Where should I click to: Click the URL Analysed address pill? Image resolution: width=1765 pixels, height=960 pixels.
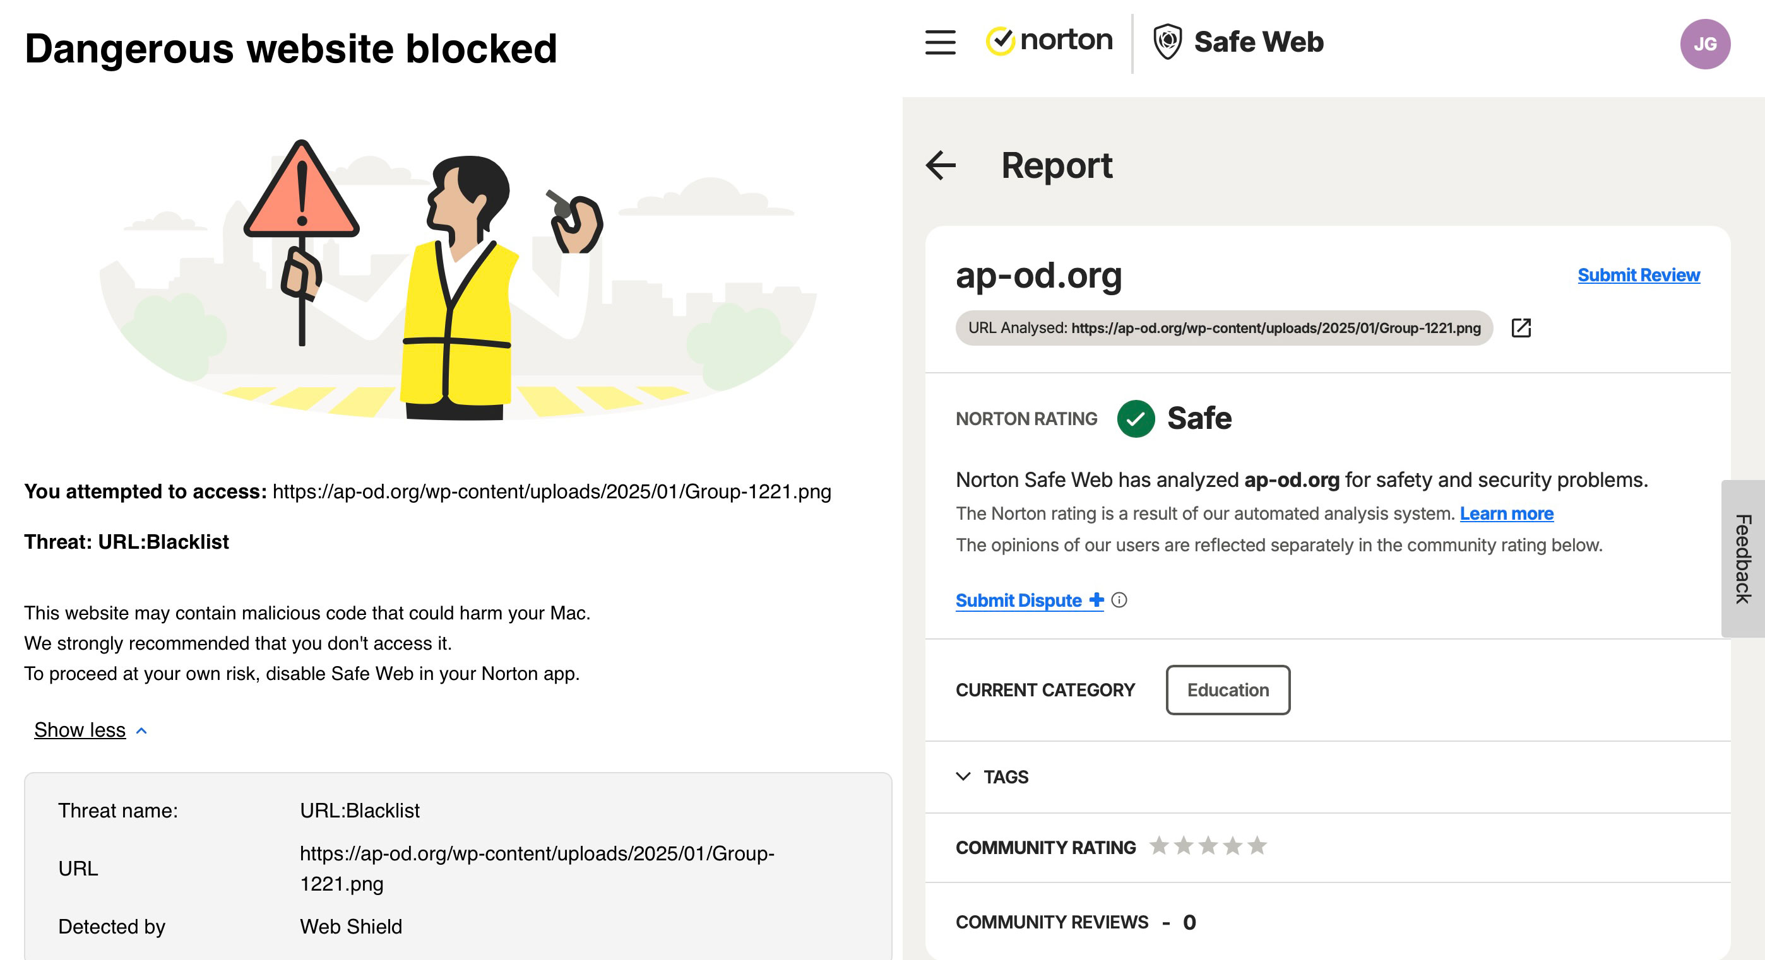[1224, 328]
